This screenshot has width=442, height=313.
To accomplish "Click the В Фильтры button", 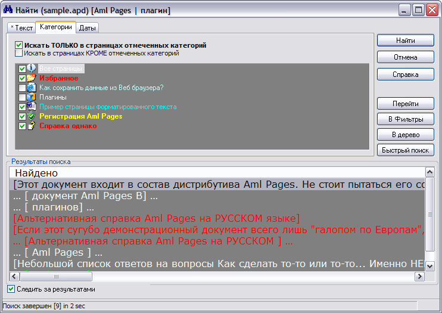I will (405, 119).
